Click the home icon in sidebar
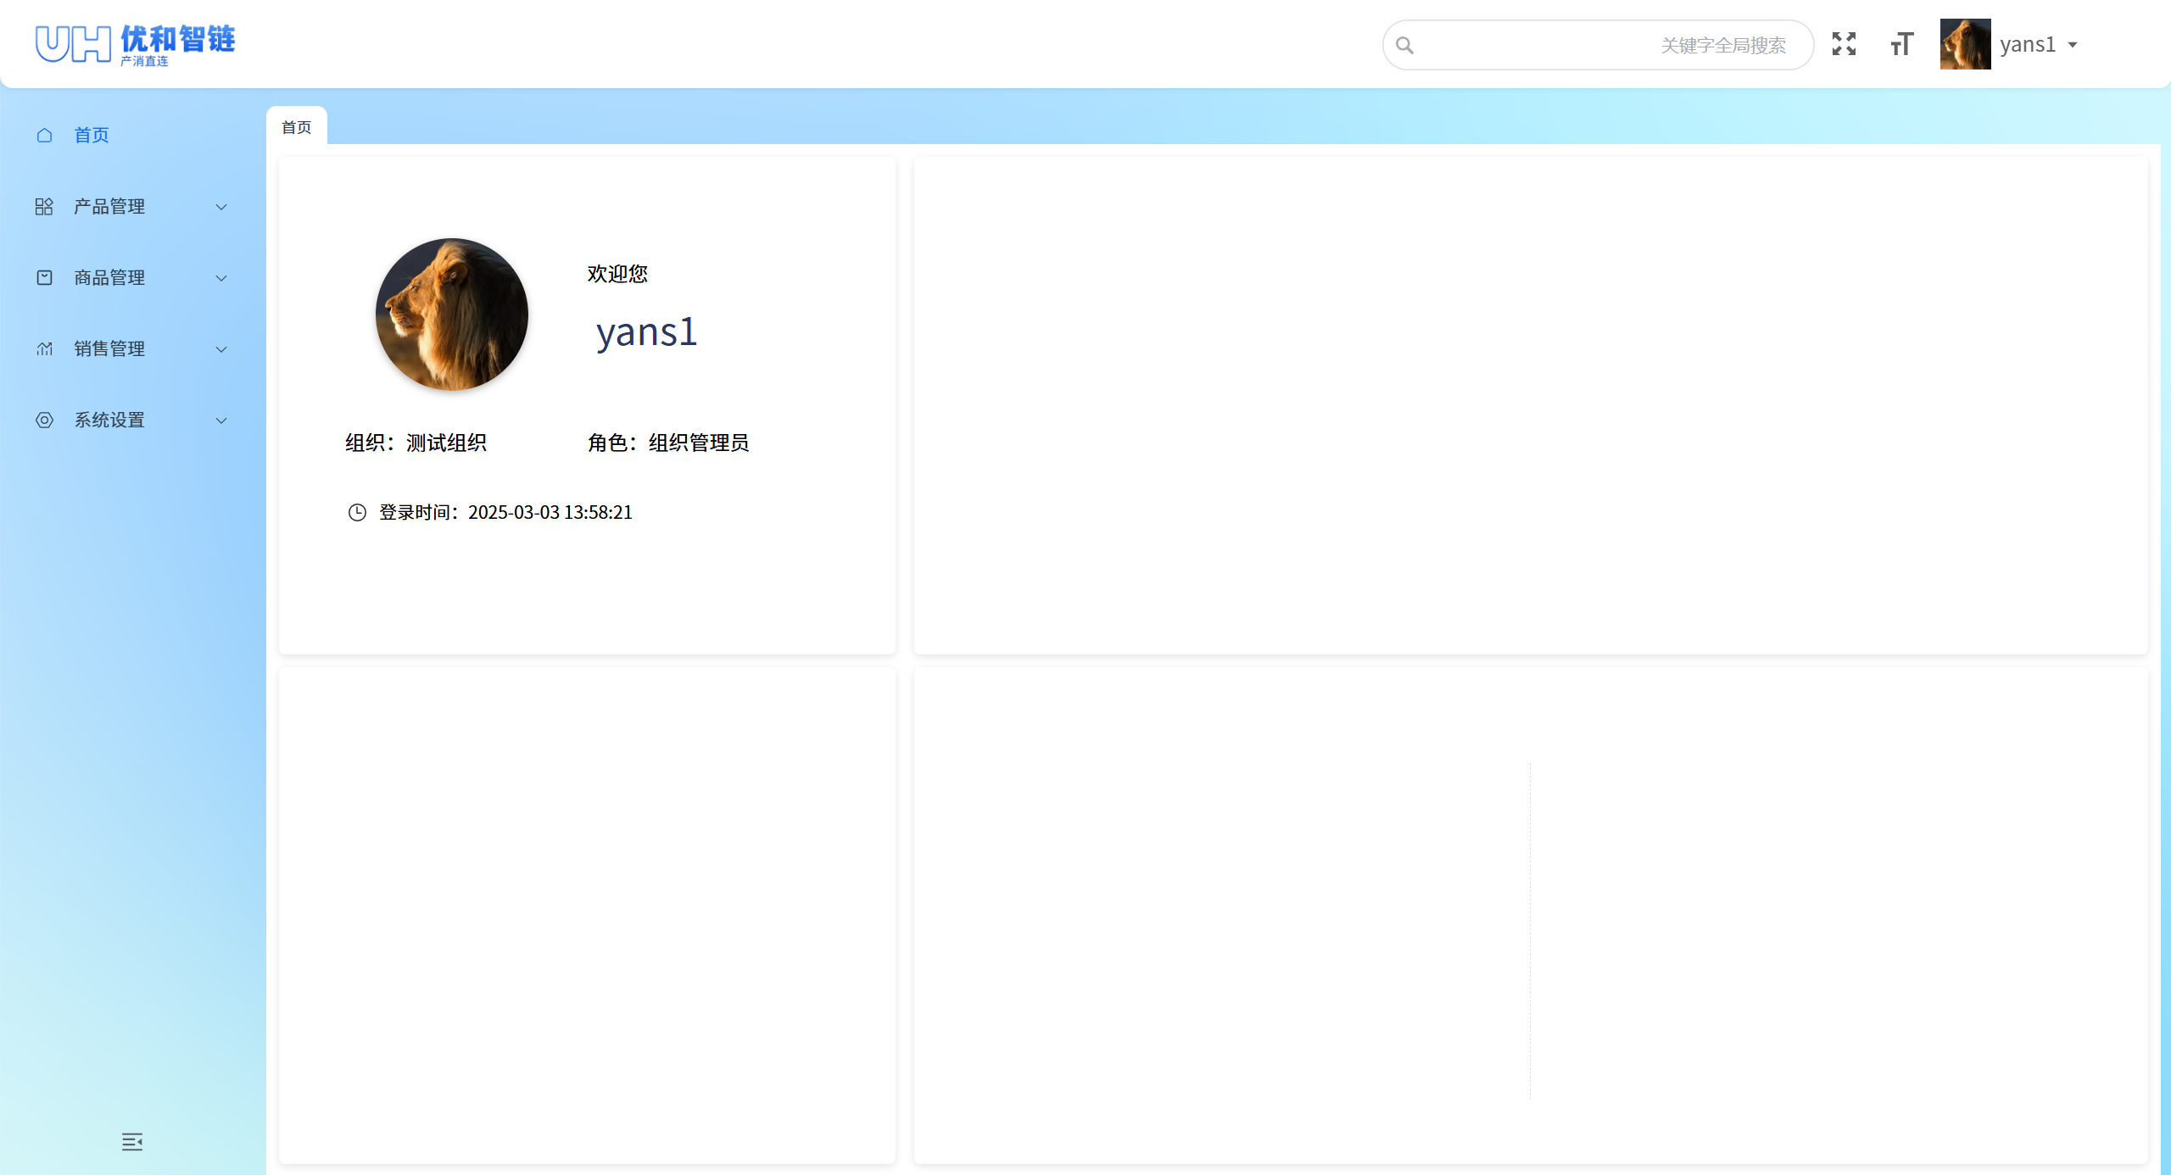Image resolution: width=2171 pixels, height=1175 pixels. click(45, 136)
